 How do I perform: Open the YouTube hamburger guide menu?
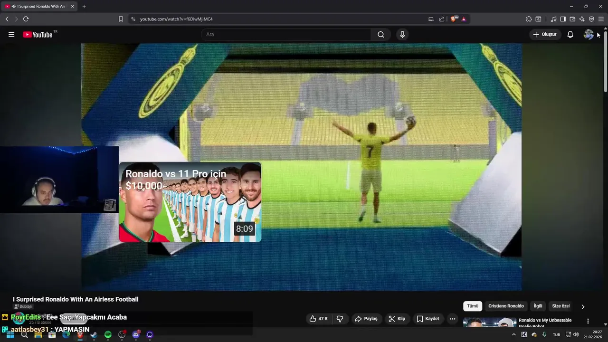11,35
